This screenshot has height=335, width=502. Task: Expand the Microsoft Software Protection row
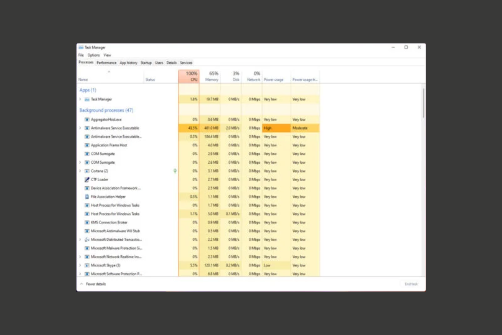coord(80,274)
